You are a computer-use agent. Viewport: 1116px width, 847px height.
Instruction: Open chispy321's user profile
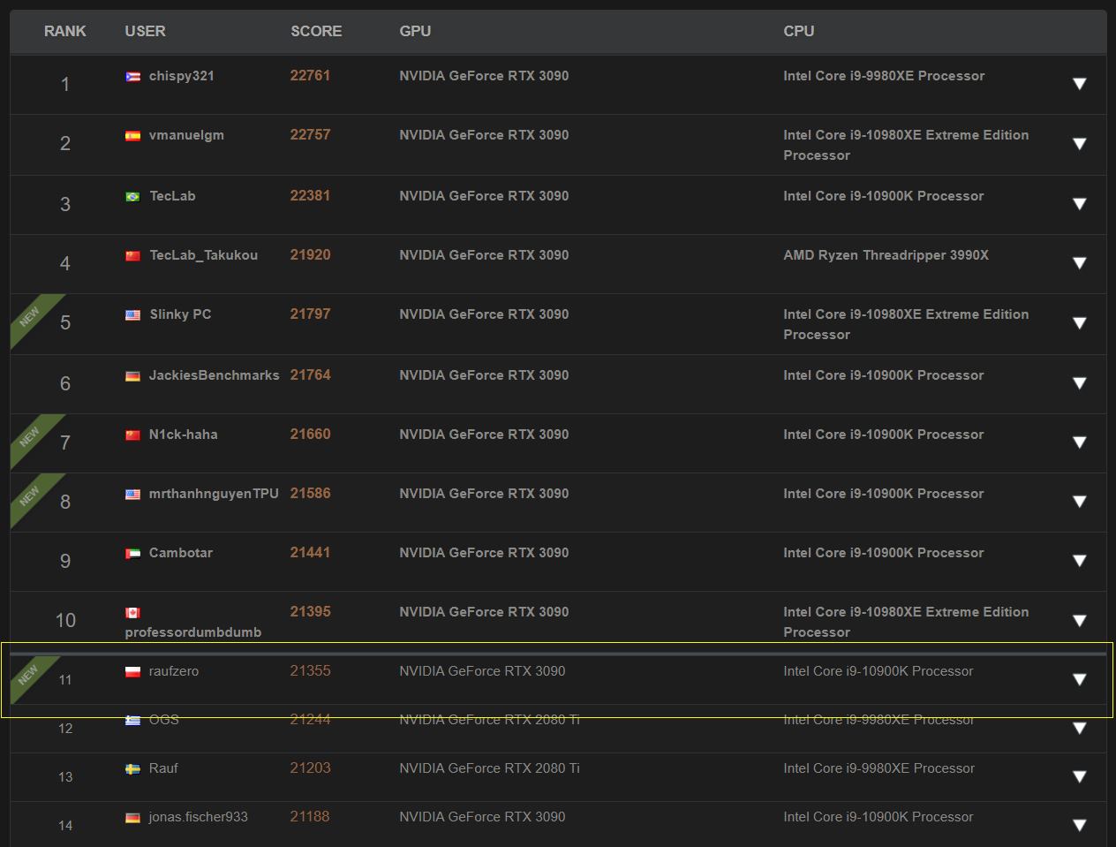tap(182, 76)
